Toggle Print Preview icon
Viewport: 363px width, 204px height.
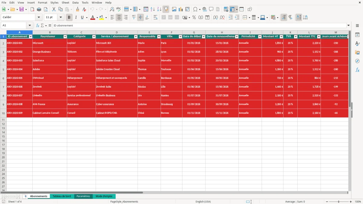click(x=46, y=9)
